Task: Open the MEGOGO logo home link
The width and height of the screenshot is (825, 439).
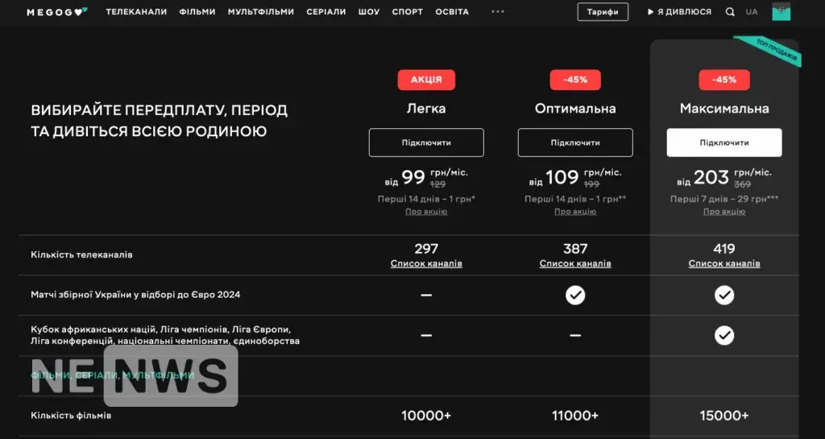Action: point(57,11)
